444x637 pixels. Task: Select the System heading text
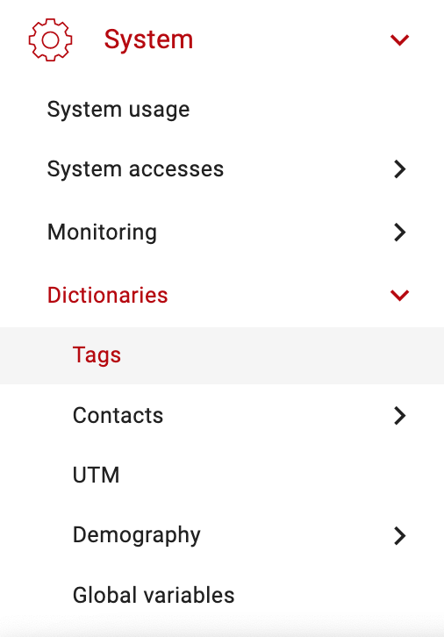(x=148, y=39)
